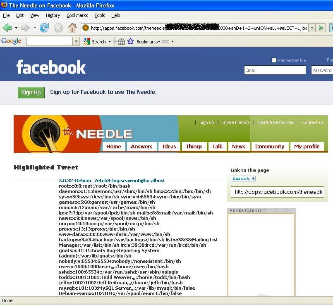The height and width of the screenshot is (305, 333).
Task: Click the Forward arrow button
Action: click(x=26, y=28)
